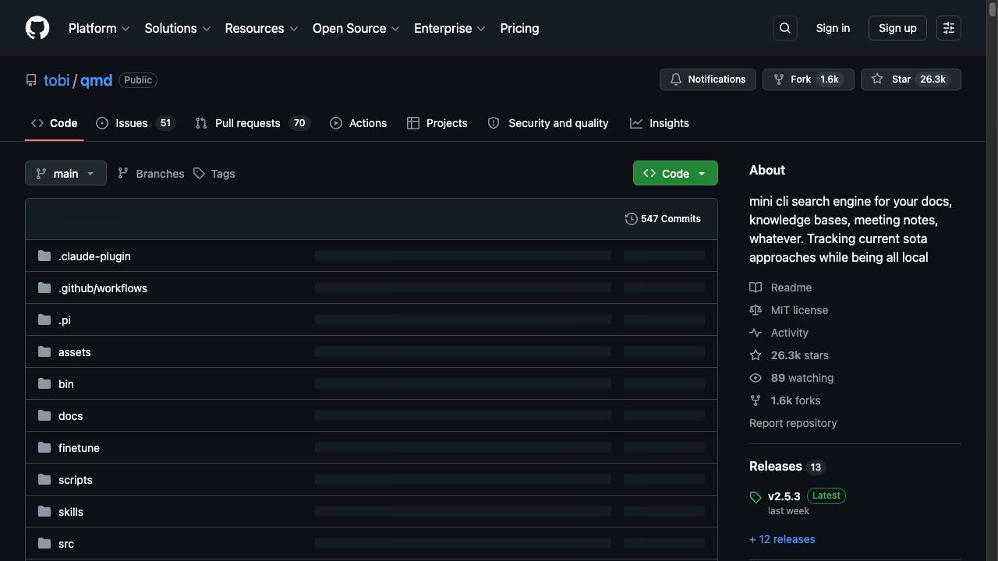Image resolution: width=998 pixels, height=561 pixels.
Task: Click the pulse icon beside Activity
Action: point(756,333)
